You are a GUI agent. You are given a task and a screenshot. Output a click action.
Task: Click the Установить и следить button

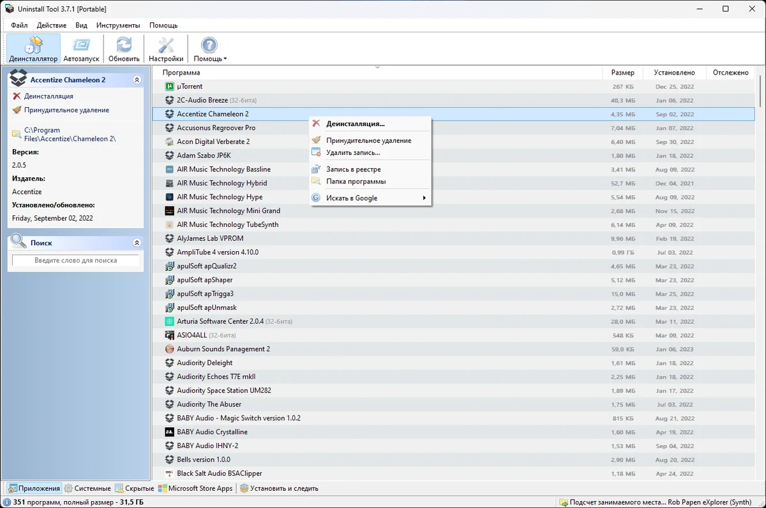click(279, 489)
